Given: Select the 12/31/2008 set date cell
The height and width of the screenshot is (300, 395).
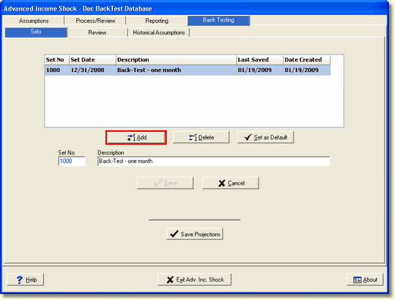Looking at the screenshot, I should 92,70.
